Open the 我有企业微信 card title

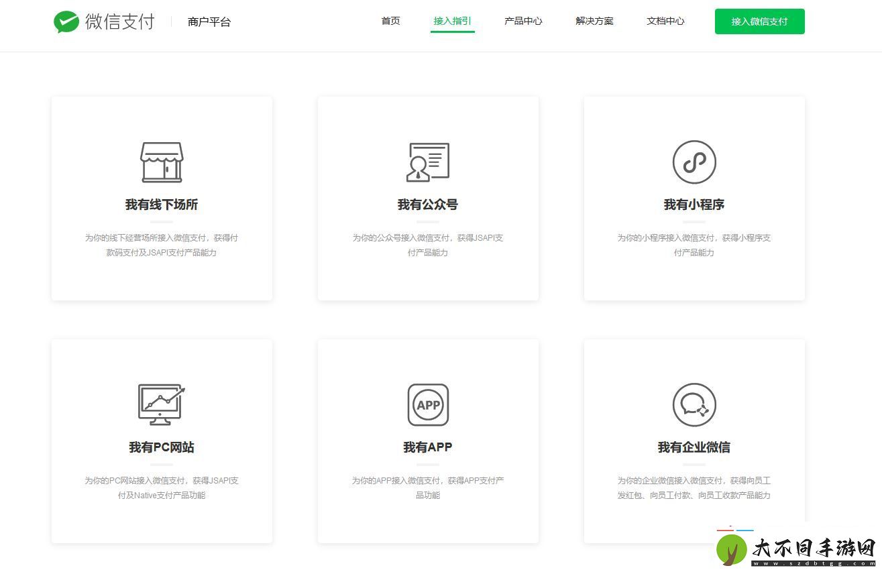click(694, 447)
